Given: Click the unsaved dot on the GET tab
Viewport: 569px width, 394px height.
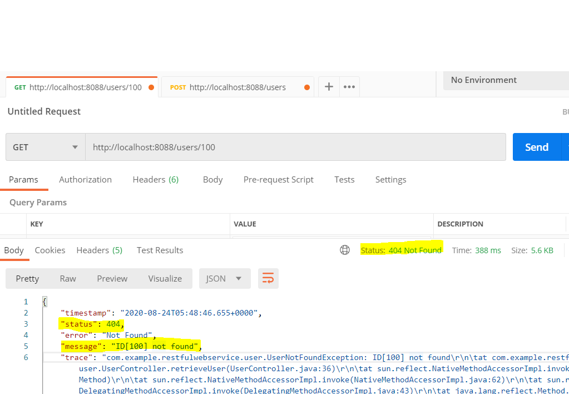Looking at the screenshot, I should pyautogui.click(x=151, y=87).
